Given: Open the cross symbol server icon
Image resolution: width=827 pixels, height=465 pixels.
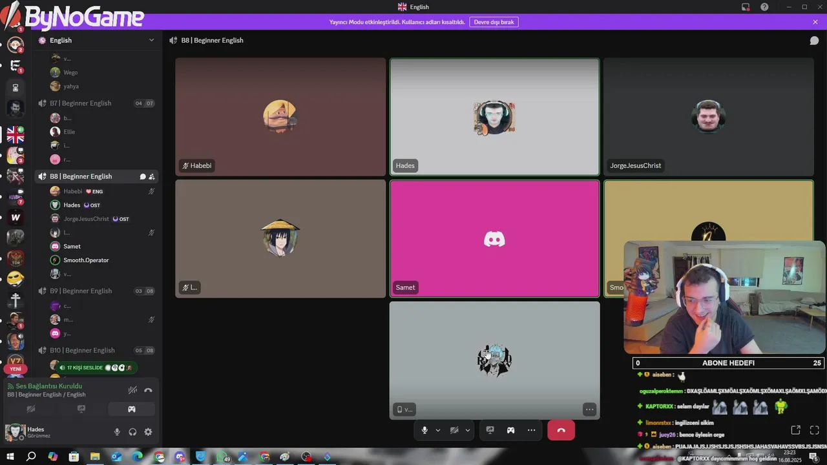Looking at the screenshot, I should click(x=16, y=300).
